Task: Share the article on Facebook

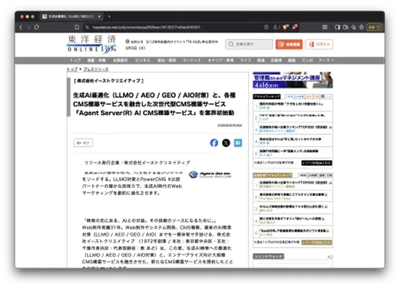Action: (x=214, y=143)
